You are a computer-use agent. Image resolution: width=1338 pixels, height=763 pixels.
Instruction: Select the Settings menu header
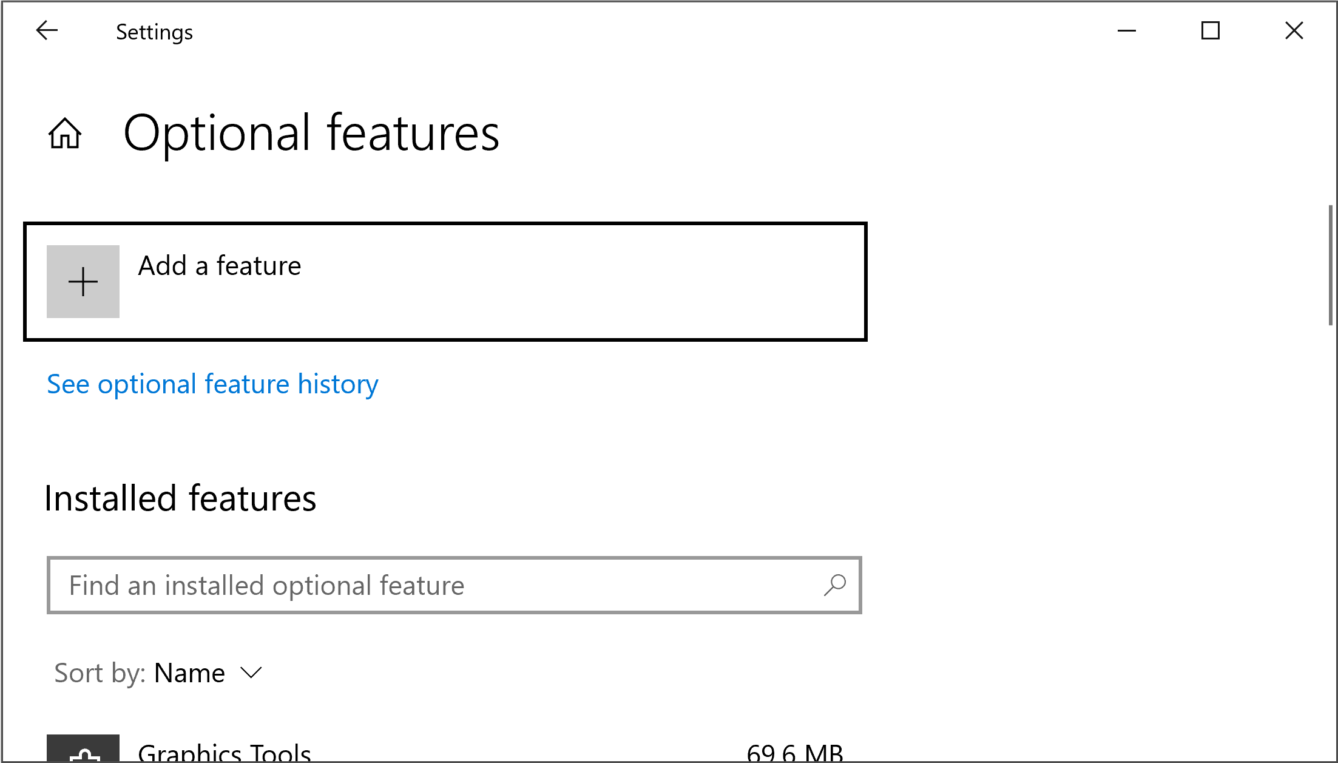[154, 30]
